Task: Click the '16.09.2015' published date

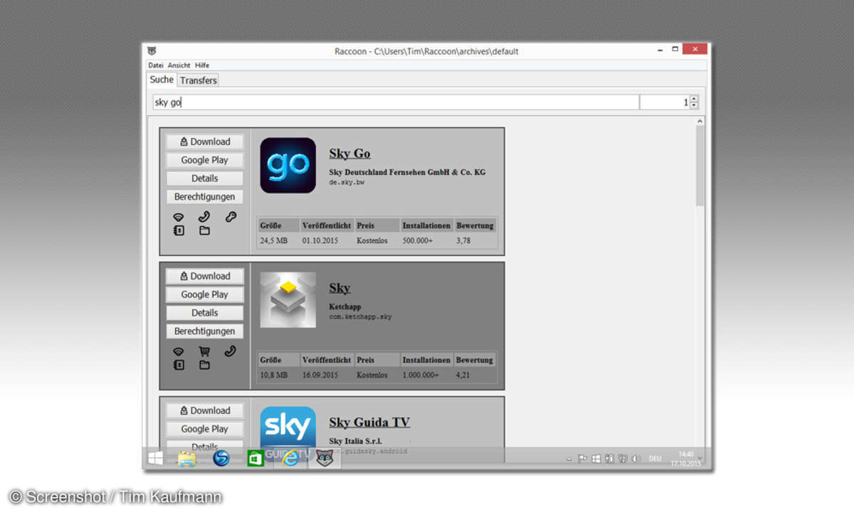Action: [x=320, y=375]
